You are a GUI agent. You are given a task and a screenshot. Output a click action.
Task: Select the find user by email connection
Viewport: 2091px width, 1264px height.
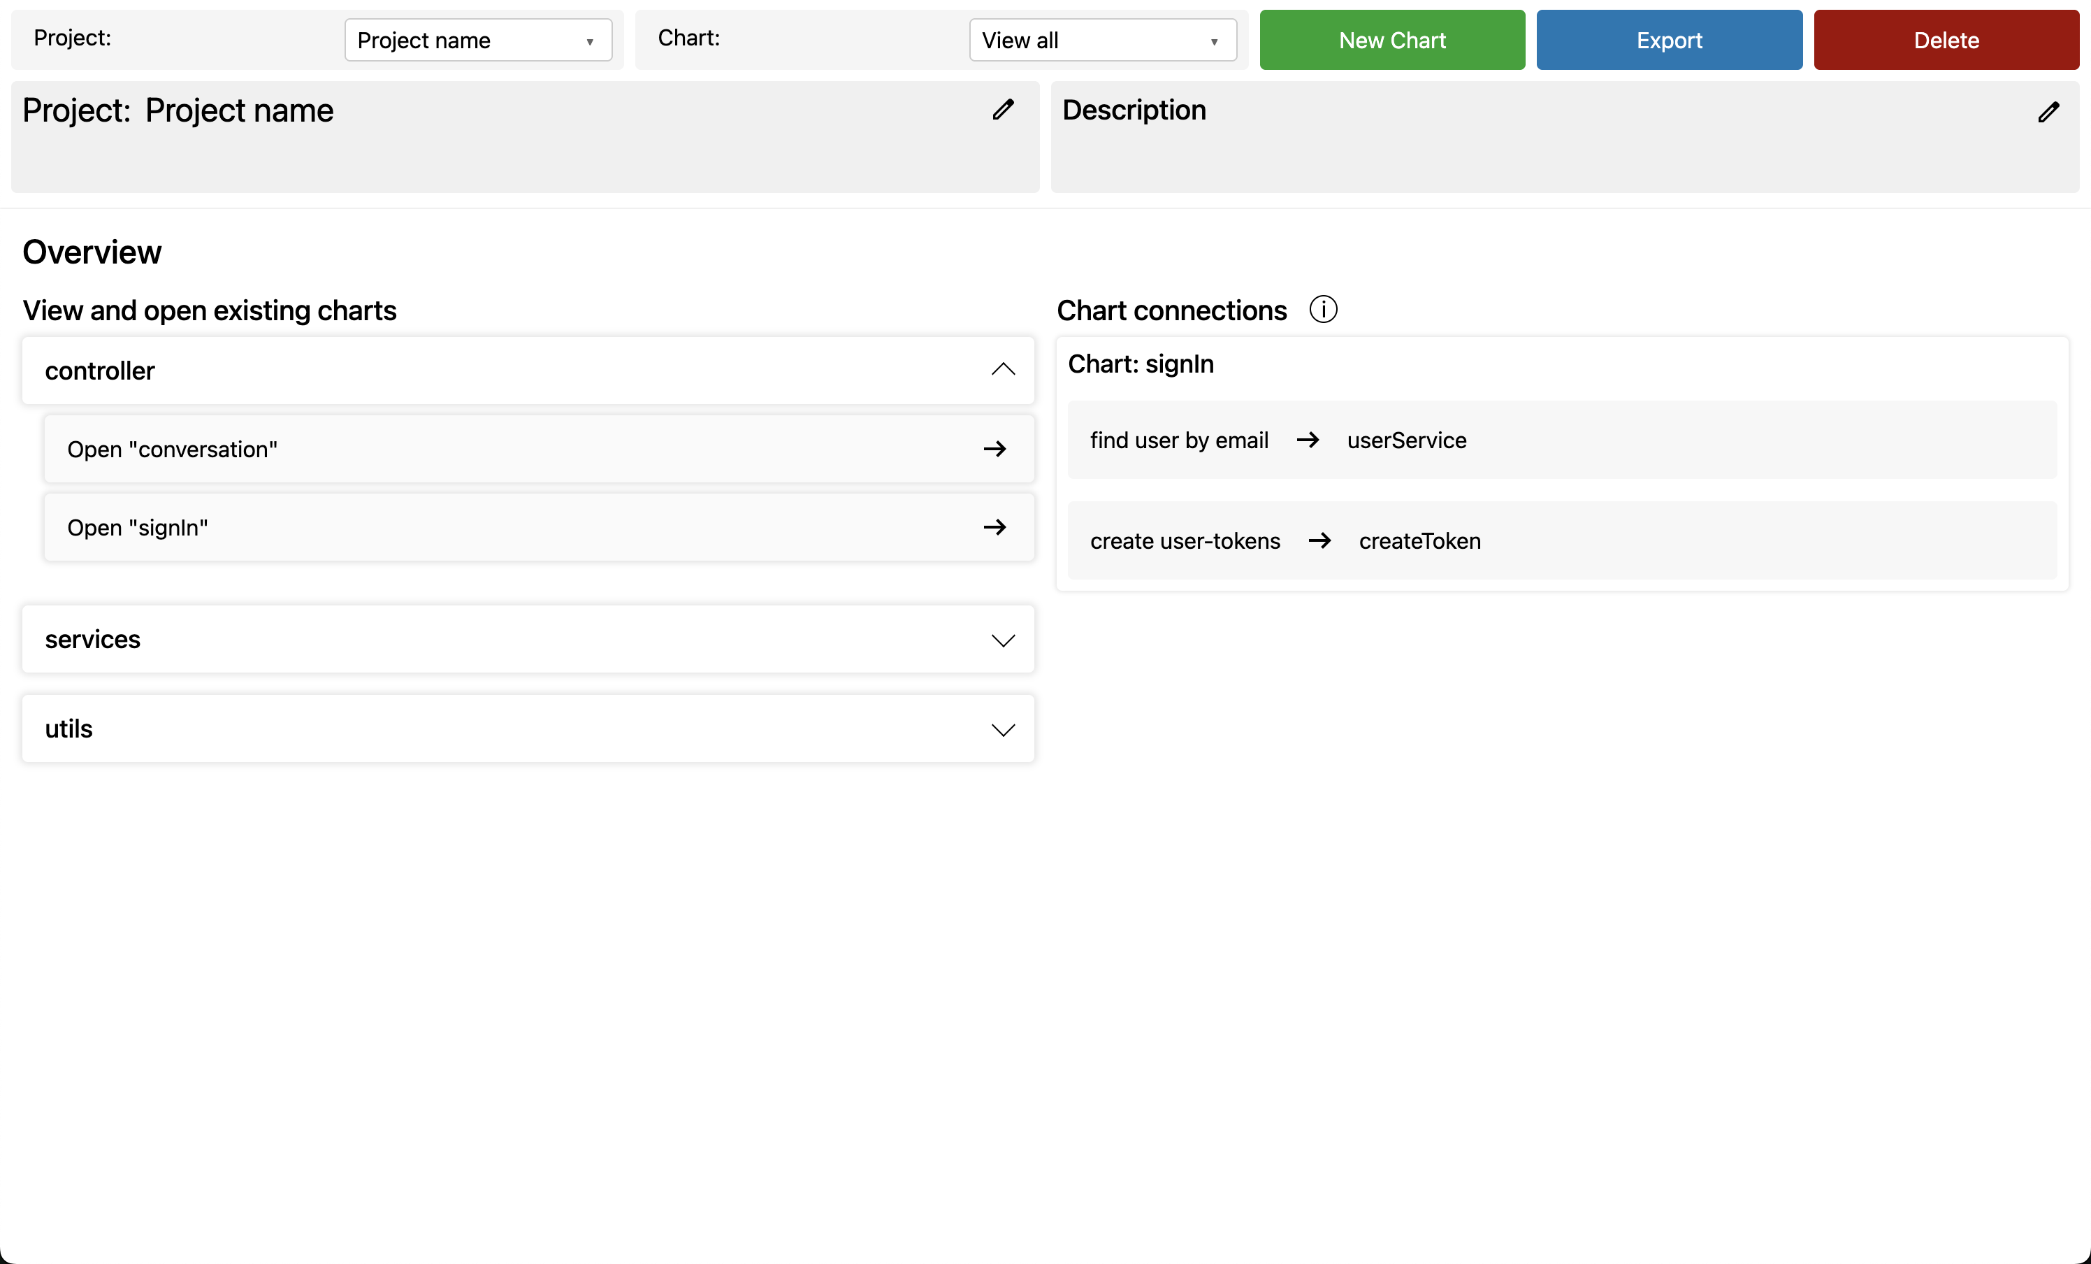(x=1561, y=440)
